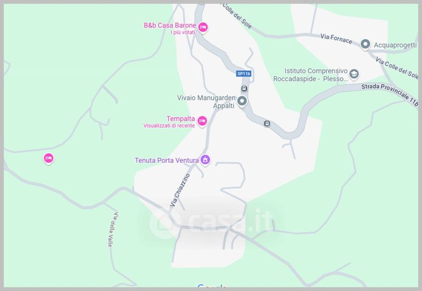Viewport: 422px width, 291px height.
Task: Select the bus stop icon near road bend
Action: point(267,124)
